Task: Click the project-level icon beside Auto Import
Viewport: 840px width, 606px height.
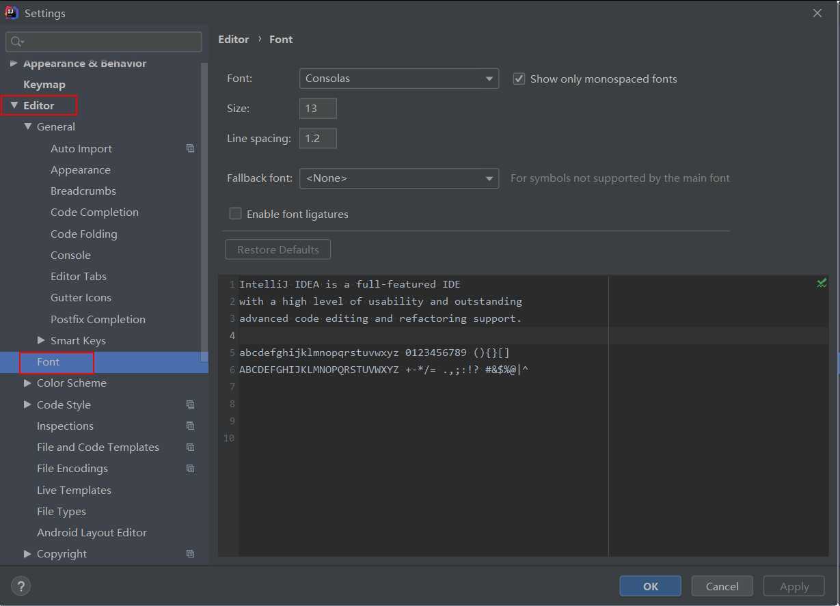Action: click(191, 148)
